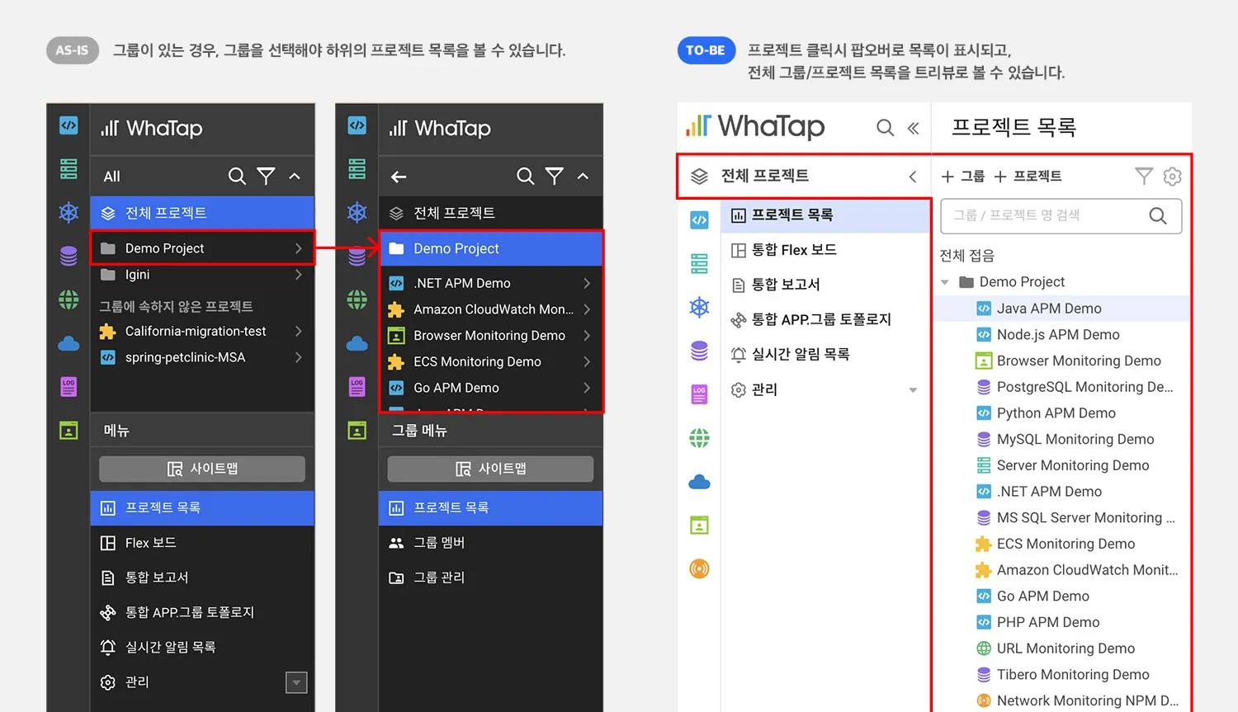
Task: Click the server icon in AS-IS back-arrow panel rail
Action: 357,168
